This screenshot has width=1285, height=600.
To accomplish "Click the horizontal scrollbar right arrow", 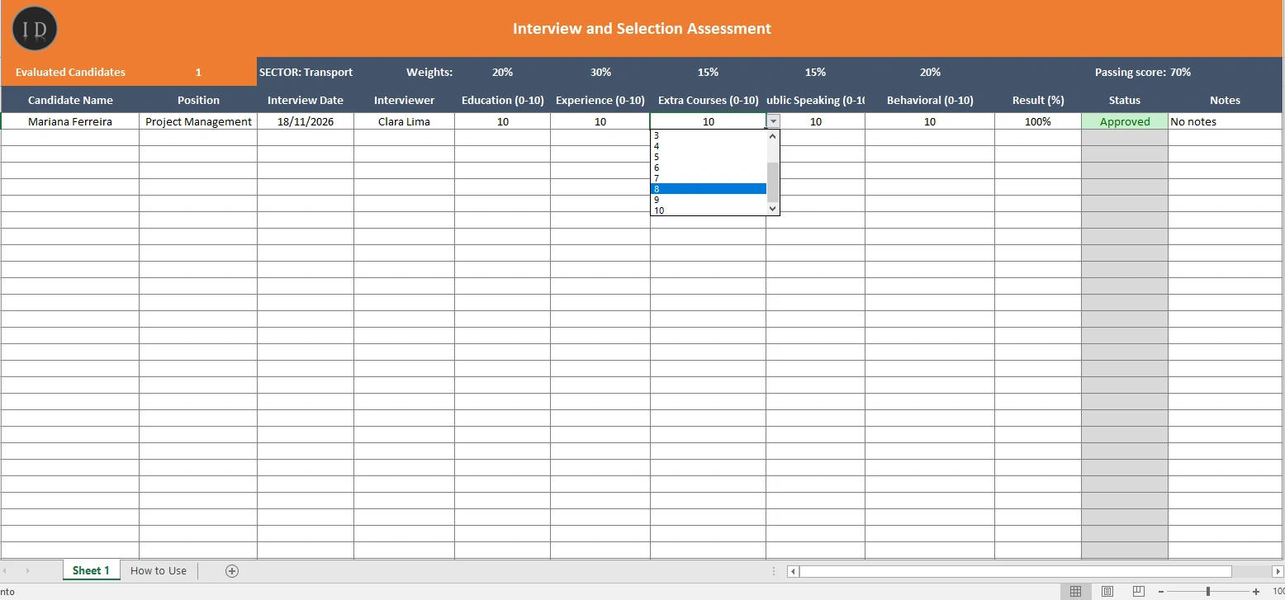I will point(1278,571).
